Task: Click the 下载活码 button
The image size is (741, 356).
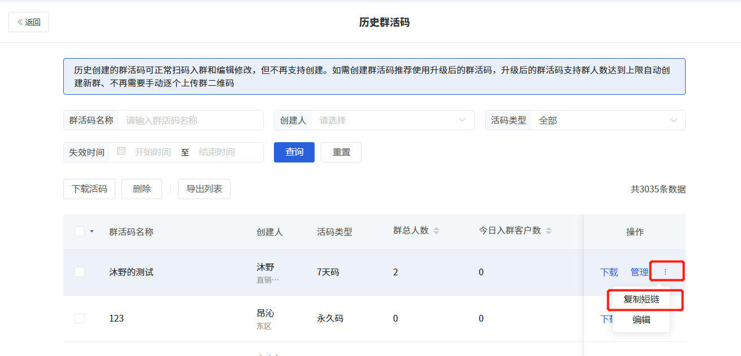Action: 89,189
